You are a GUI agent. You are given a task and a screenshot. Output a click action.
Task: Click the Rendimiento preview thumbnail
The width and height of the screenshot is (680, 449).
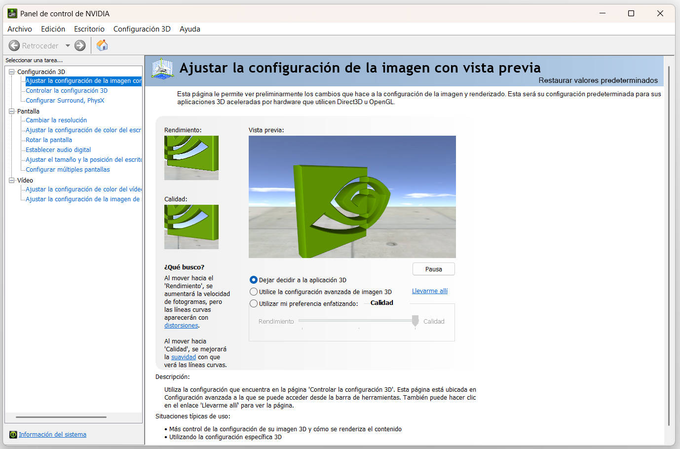tap(191, 158)
